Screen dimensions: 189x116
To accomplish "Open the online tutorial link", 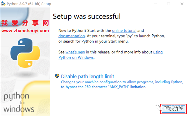I will (x=124, y=31).
